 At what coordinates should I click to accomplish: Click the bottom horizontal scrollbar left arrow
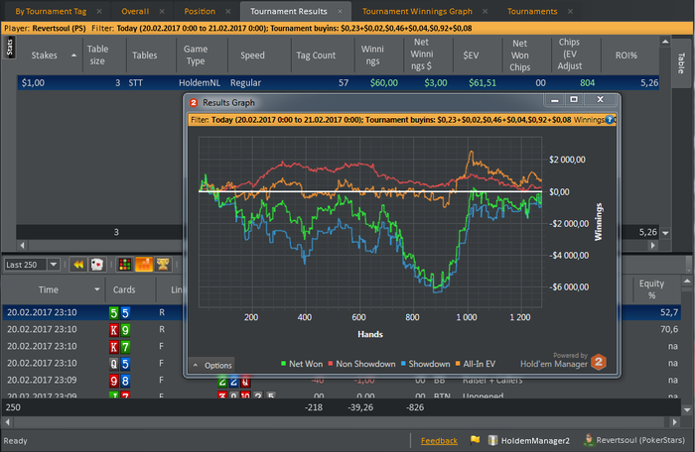pos(7,422)
